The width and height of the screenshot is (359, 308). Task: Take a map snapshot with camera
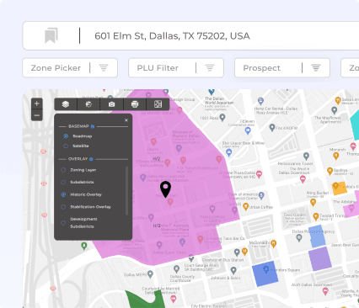tap(111, 104)
